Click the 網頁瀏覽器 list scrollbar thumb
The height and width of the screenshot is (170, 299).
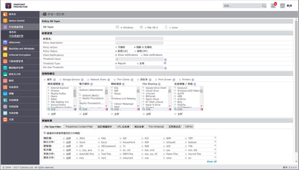75,93
